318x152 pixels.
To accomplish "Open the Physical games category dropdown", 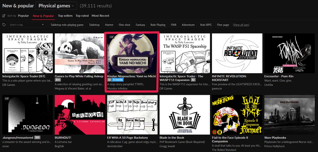I will [56, 6].
